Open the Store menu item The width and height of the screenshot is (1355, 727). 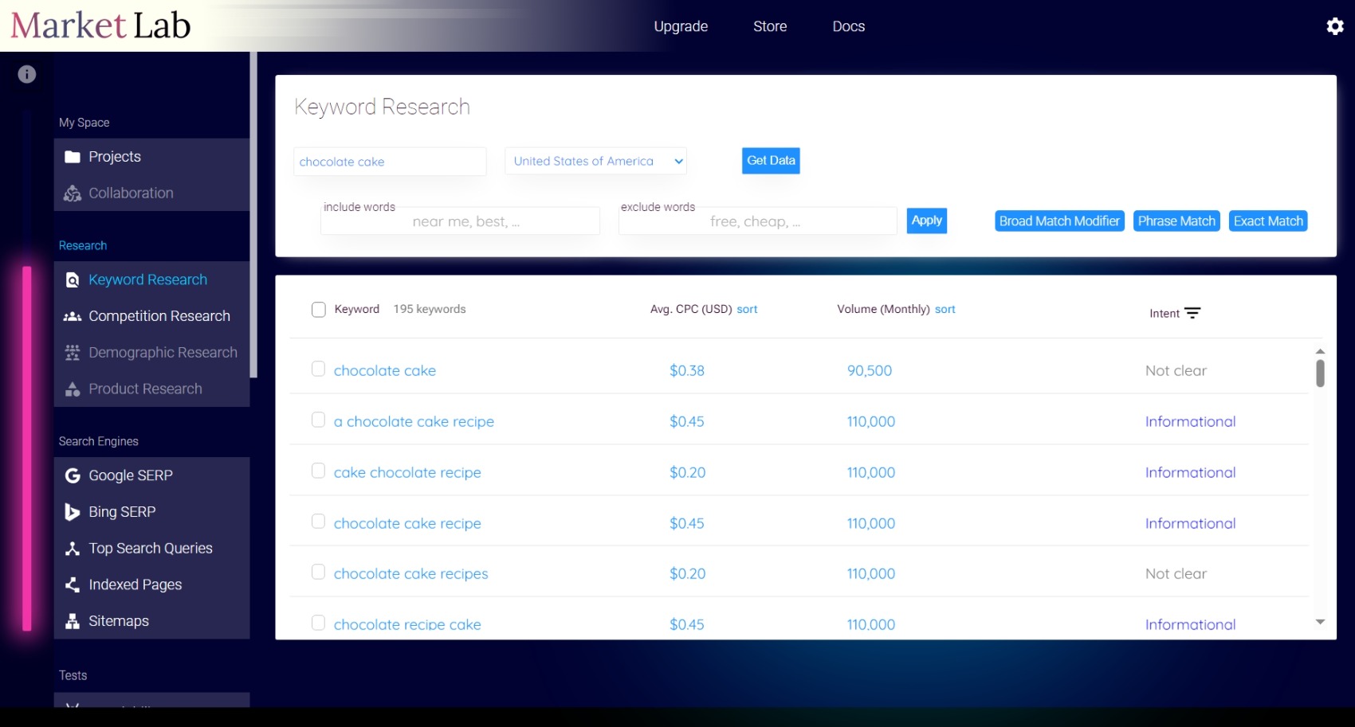(770, 26)
